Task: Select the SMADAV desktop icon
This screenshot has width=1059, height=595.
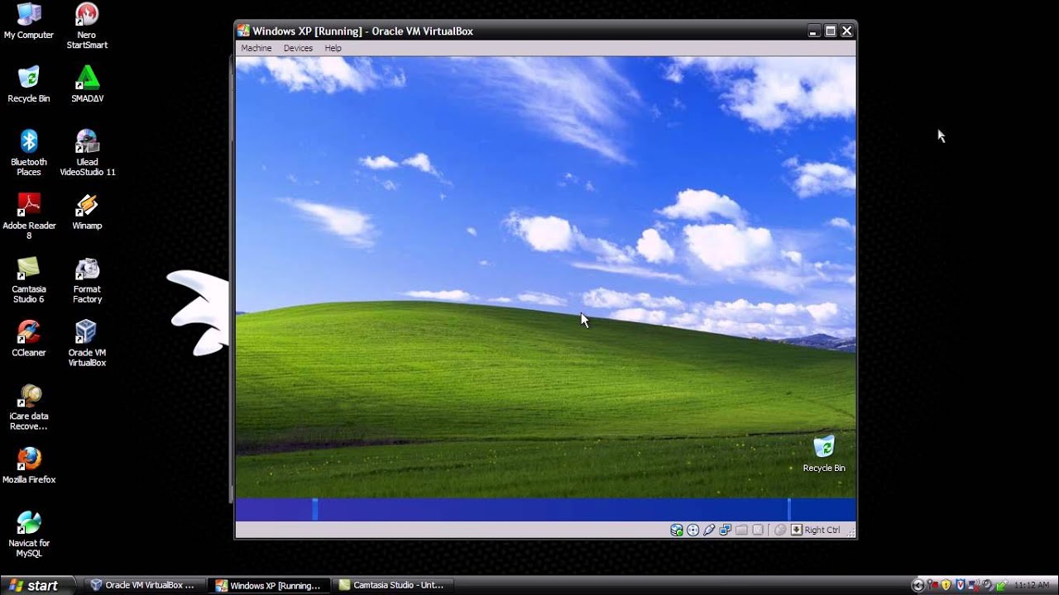Action: pyautogui.click(x=87, y=84)
